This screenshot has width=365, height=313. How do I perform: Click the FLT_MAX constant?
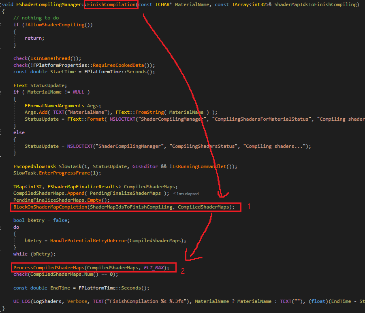click(x=154, y=268)
